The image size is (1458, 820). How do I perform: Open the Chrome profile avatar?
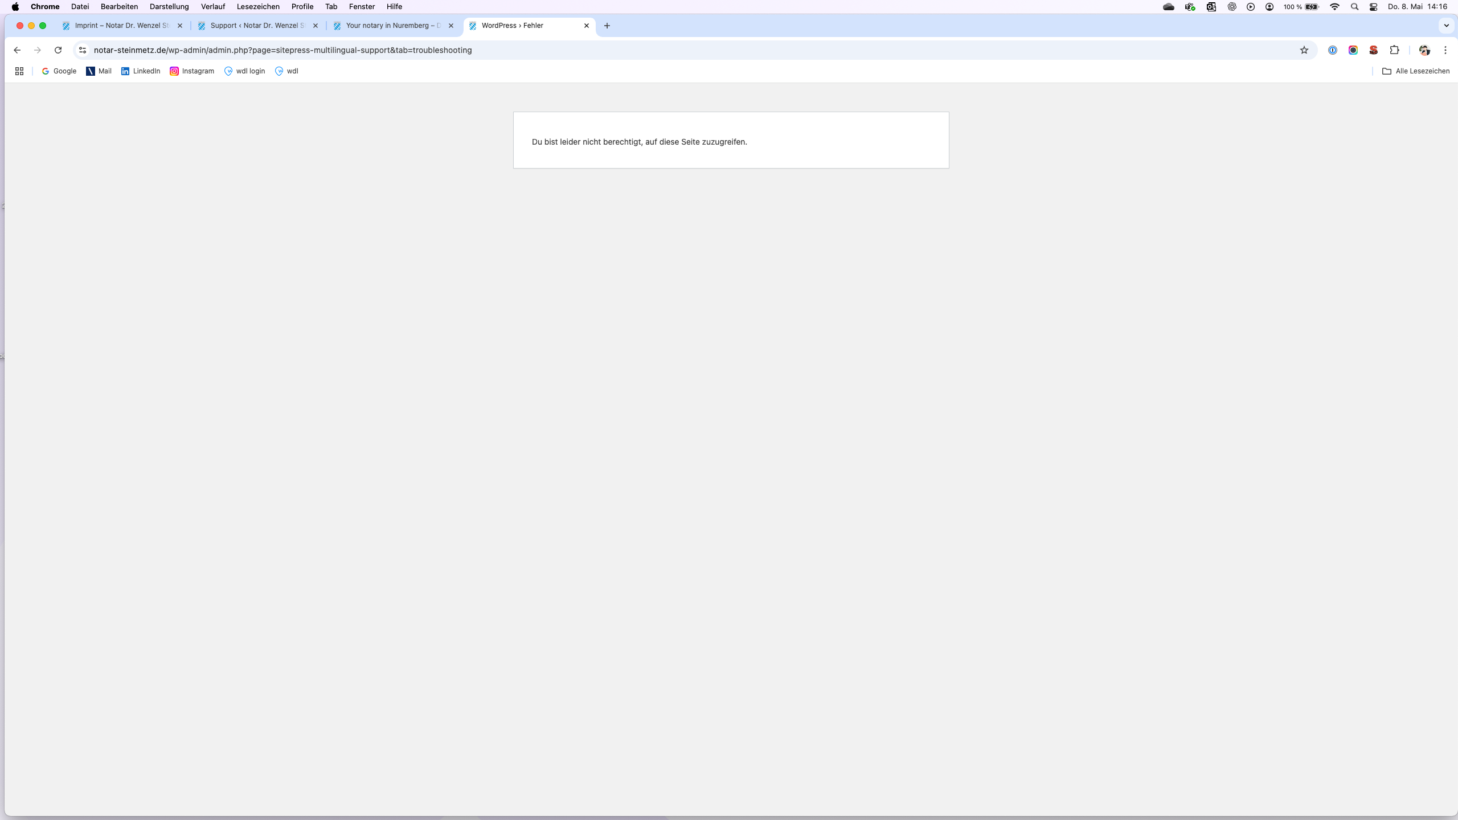coord(1424,50)
